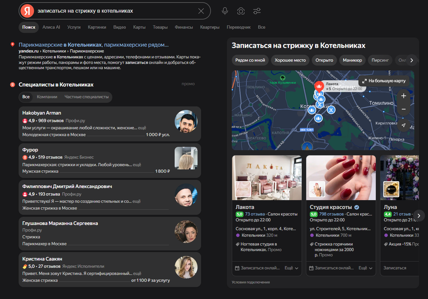428x299 pixels.
Task: Open Студия красоты card title
Action: click(331, 207)
